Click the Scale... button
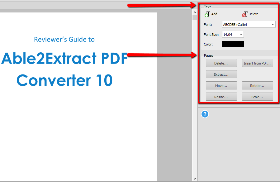This screenshot has height=182, width=280. 257,97
